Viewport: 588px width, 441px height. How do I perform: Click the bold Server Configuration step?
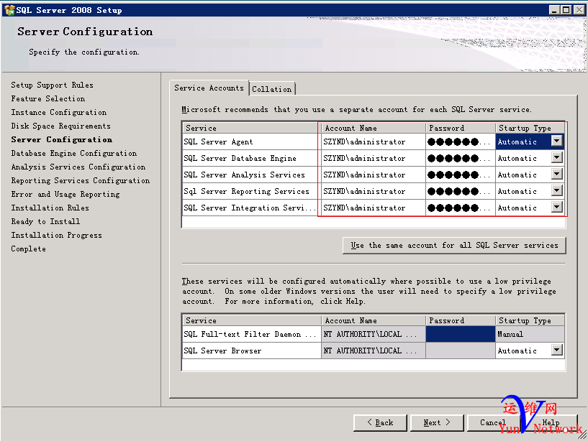click(x=61, y=139)
